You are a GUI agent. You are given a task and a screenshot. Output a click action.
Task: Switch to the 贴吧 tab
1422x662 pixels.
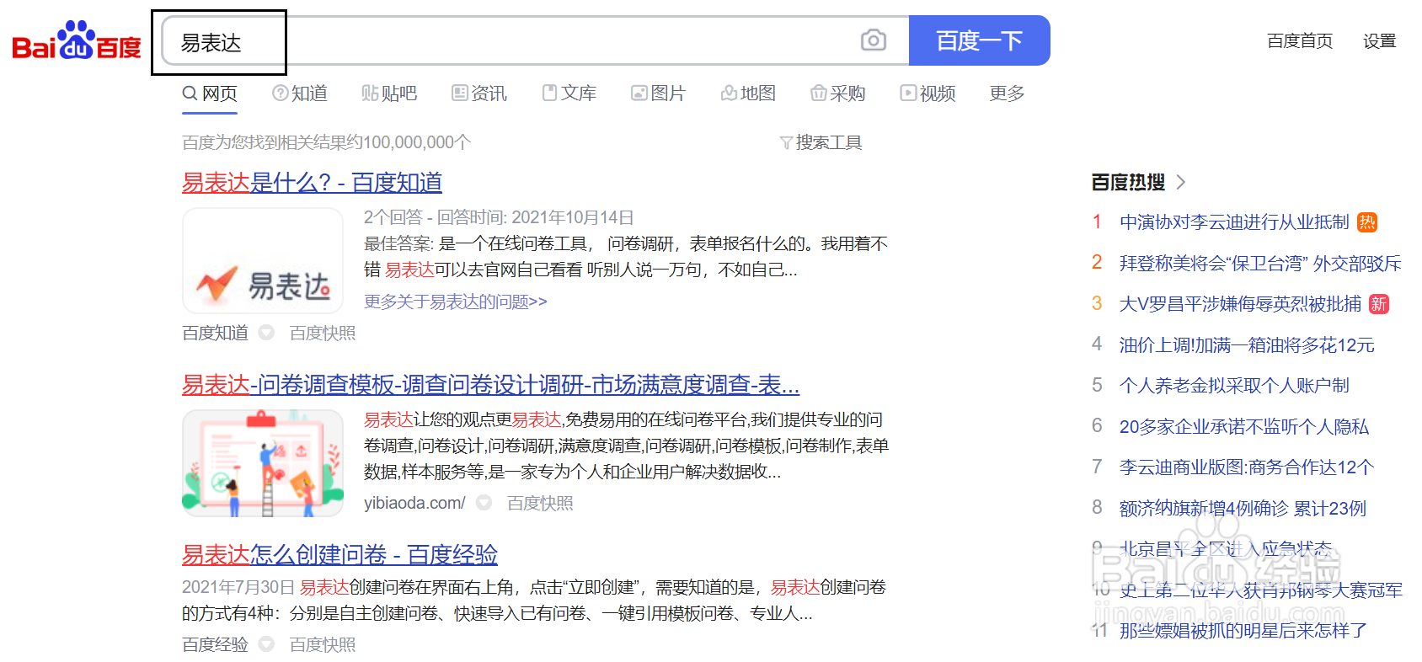[389, 93]
